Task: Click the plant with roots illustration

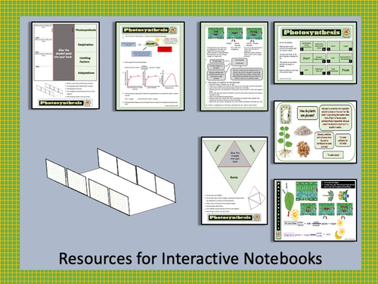Action: [x=285, y=142]
